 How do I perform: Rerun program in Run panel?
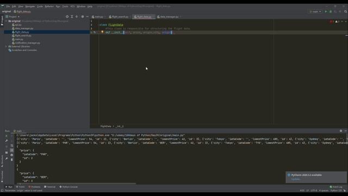pyautogui.click(x=7, y=136)
